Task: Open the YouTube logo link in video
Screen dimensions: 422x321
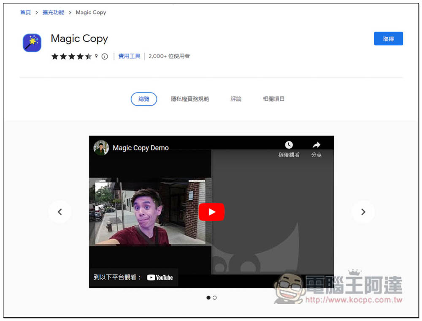Action: [160, 277]
